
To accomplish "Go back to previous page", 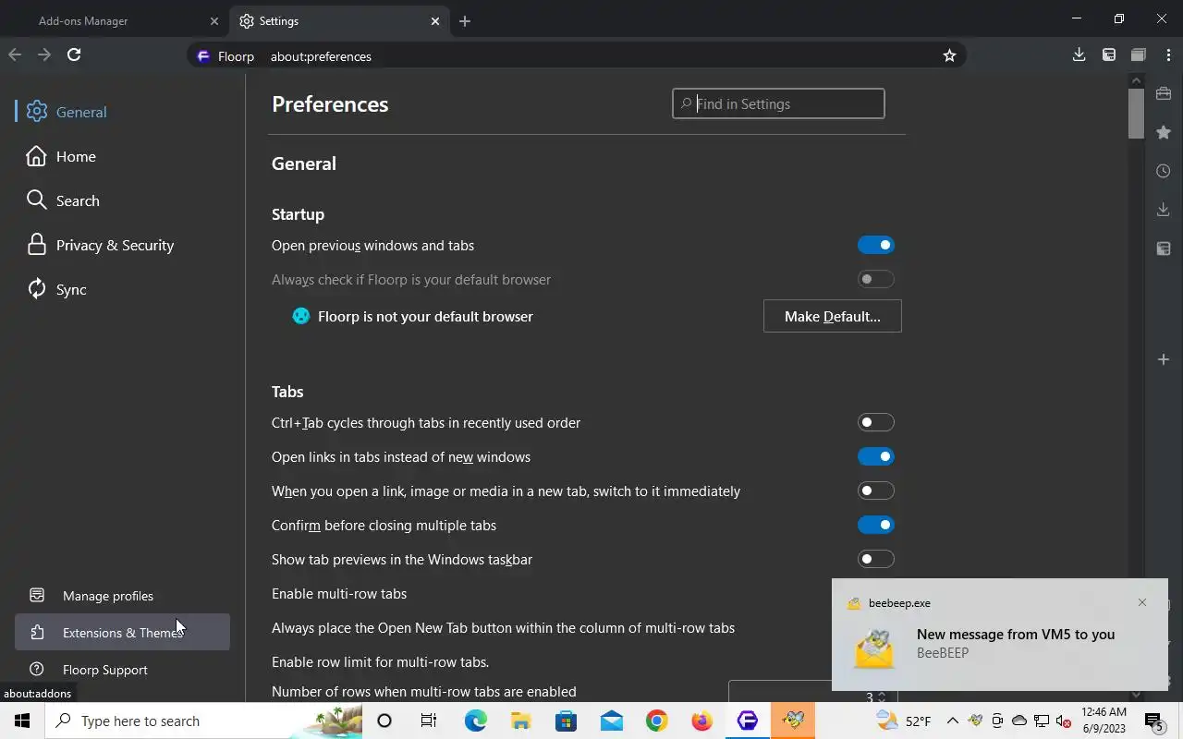I will [15, 55].
